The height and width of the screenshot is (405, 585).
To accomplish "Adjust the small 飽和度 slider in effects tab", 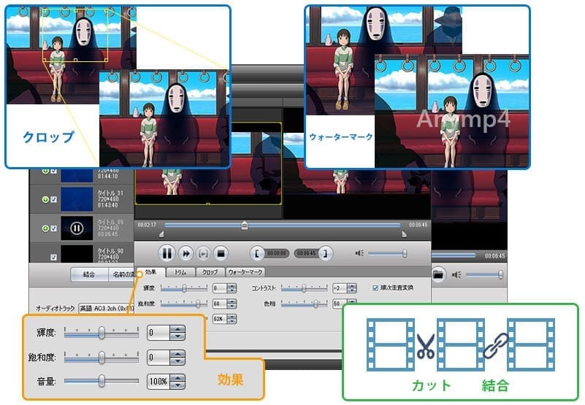I will (184, 304).
